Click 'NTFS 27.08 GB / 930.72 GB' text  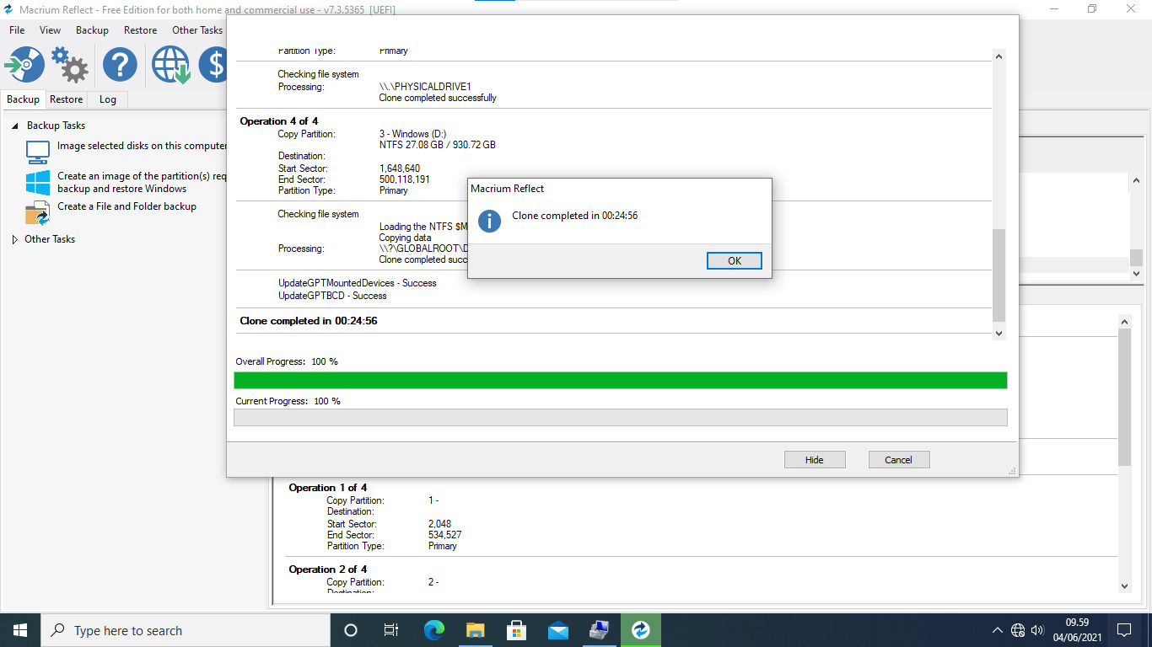(x=438, y=145)
